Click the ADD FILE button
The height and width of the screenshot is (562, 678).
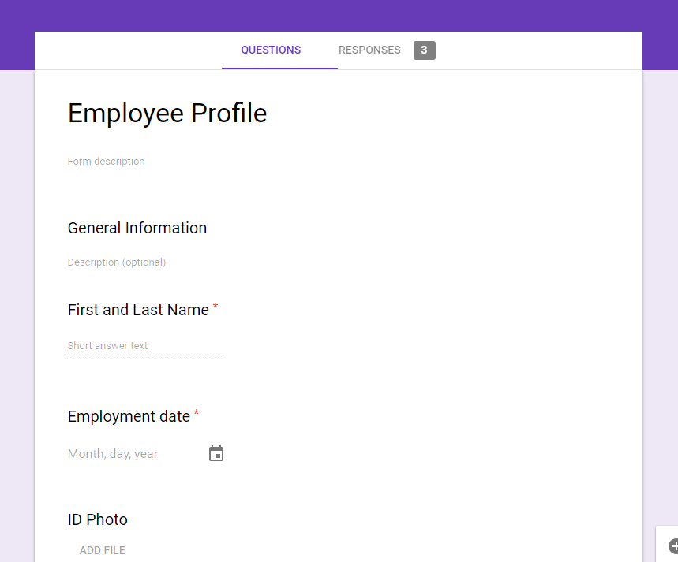click(103, 550)
